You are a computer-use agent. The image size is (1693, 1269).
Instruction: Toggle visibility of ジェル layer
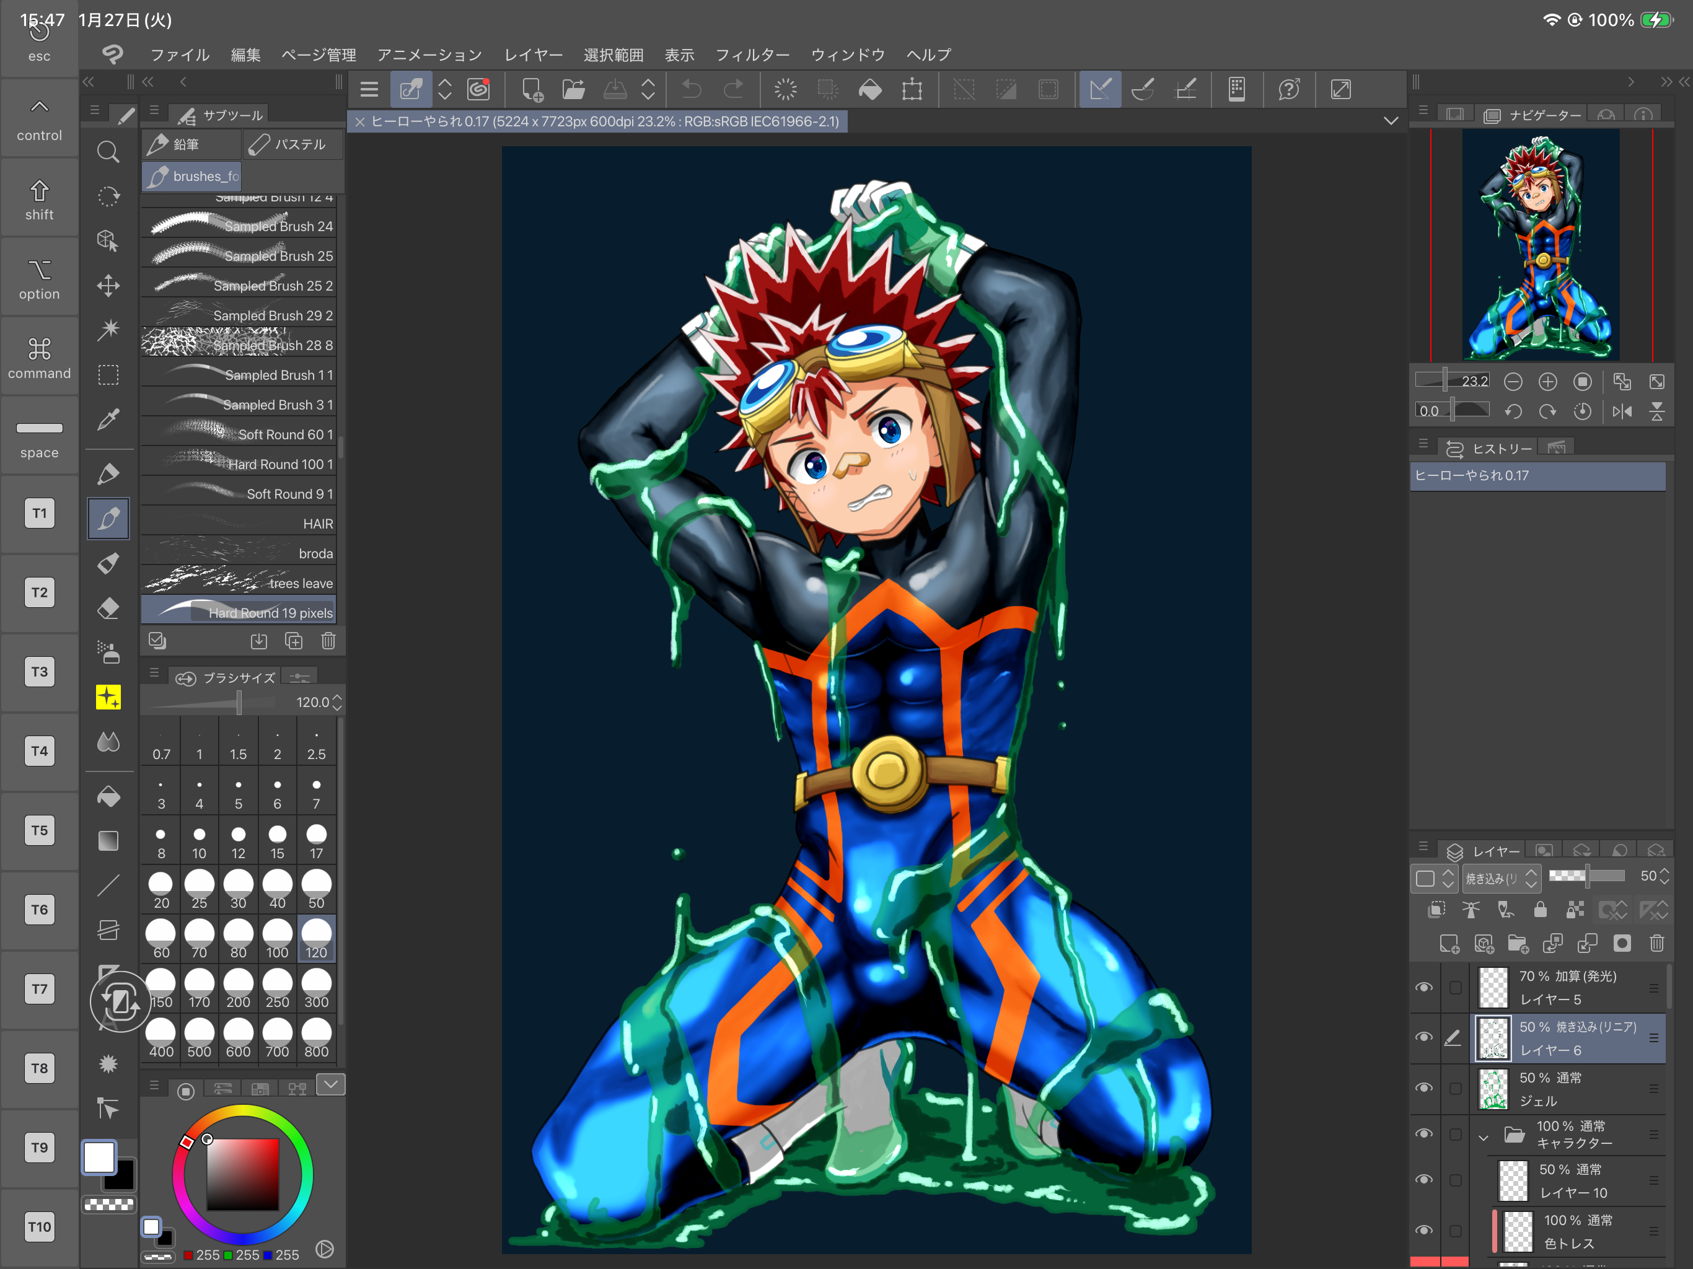(x=1423, y=1087)
